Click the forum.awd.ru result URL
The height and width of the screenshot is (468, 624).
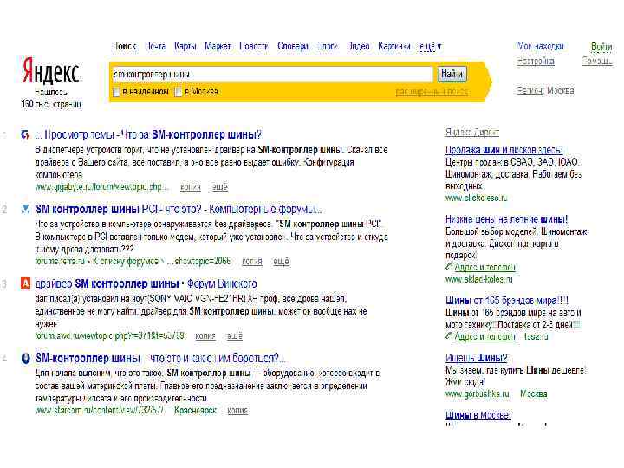pos(109,336)
